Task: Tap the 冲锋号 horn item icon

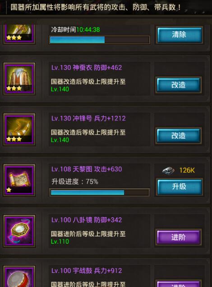Action: click(19, 129)
